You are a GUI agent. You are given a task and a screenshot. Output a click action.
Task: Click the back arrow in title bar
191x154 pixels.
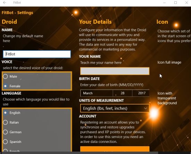tap(5, 2)
